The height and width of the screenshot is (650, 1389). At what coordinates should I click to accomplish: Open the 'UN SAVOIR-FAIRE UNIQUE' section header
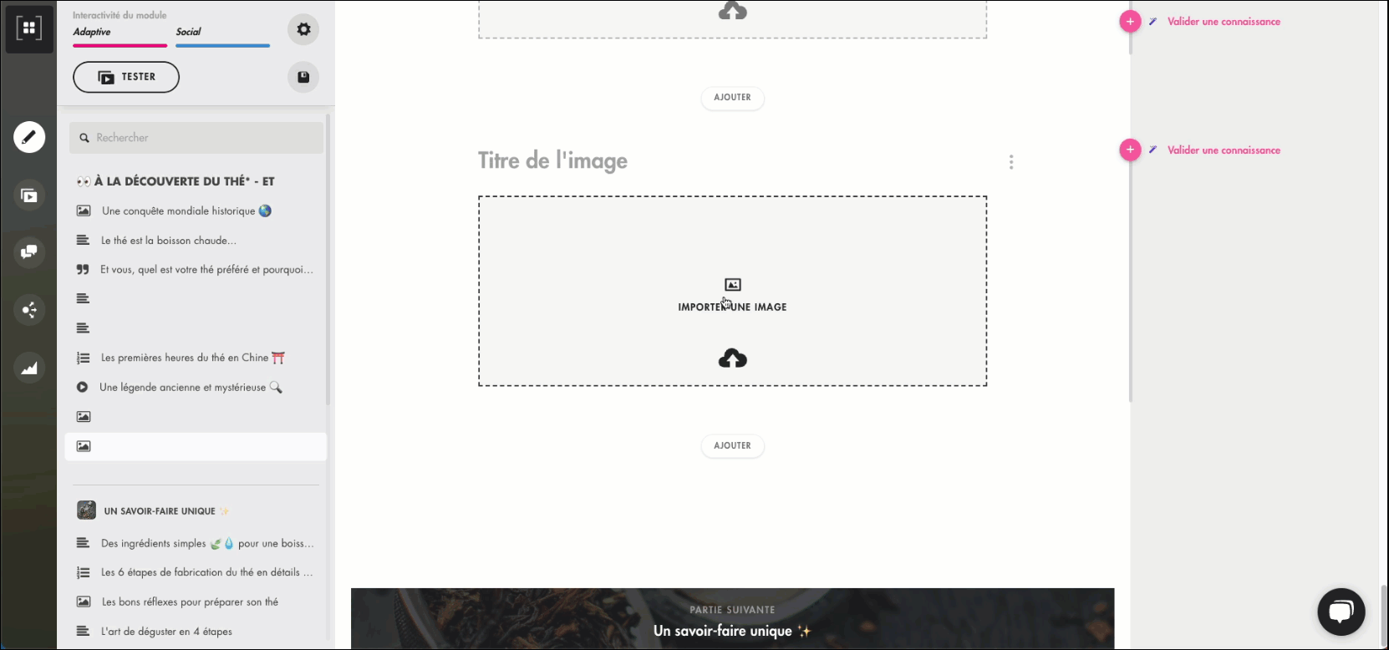click(160, 511)
